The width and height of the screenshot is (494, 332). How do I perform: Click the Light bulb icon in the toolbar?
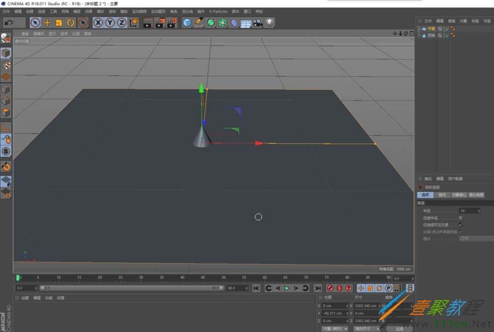pos(270,23)
